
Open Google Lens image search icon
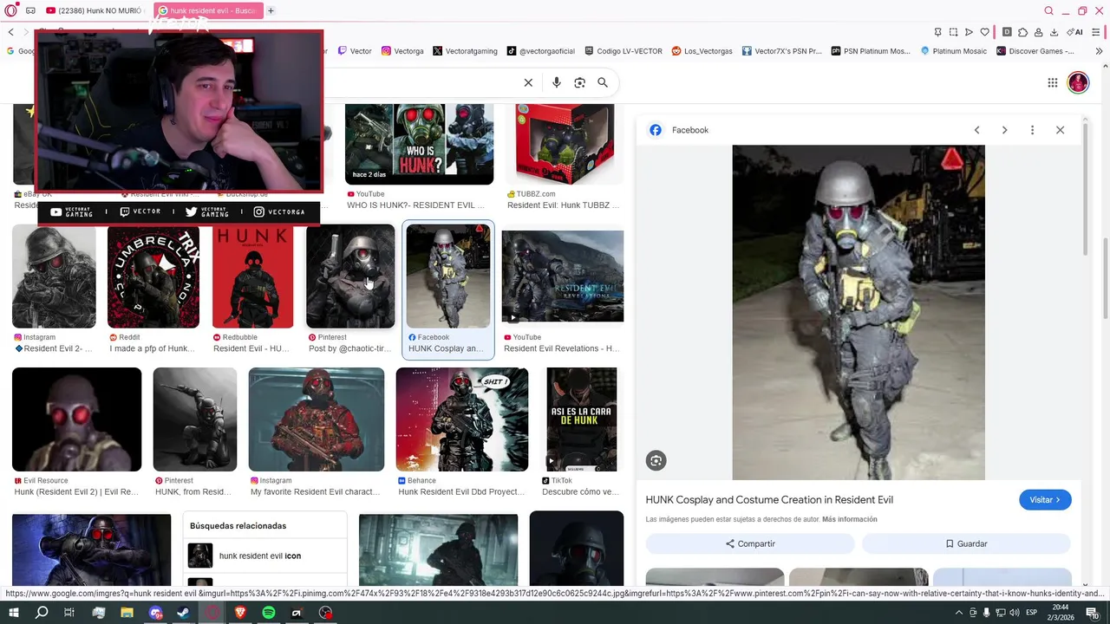[x=579, y=82]
